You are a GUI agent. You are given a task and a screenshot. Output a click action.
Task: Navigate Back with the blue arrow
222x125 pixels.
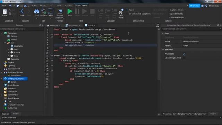tap(22, 11)
